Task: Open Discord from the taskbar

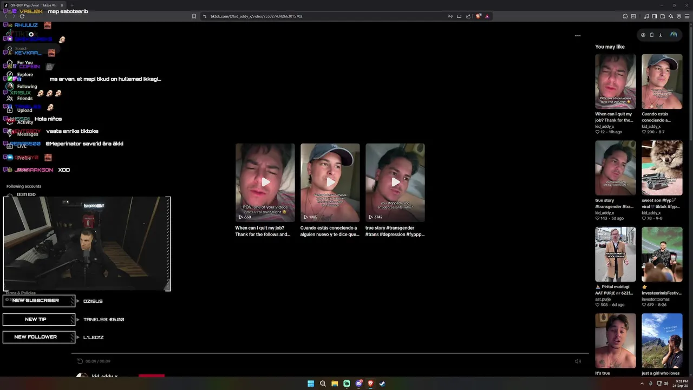Action: [x=358, y=383]
